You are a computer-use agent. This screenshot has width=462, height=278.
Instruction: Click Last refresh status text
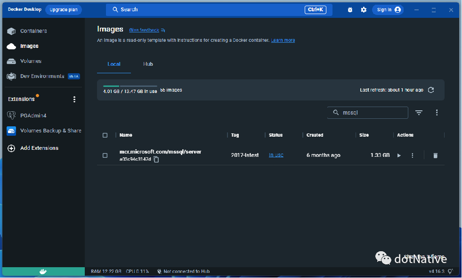point(391,90)
